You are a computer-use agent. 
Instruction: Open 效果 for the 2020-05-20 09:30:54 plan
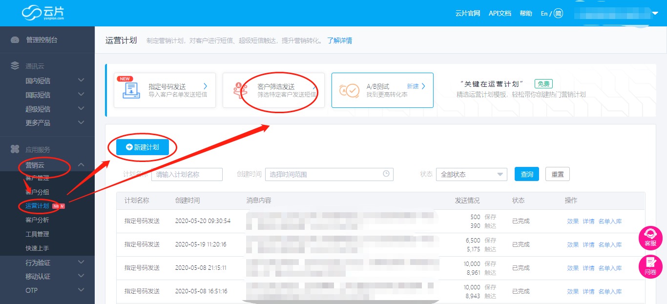pyautogui.click(x=573, y=221)
